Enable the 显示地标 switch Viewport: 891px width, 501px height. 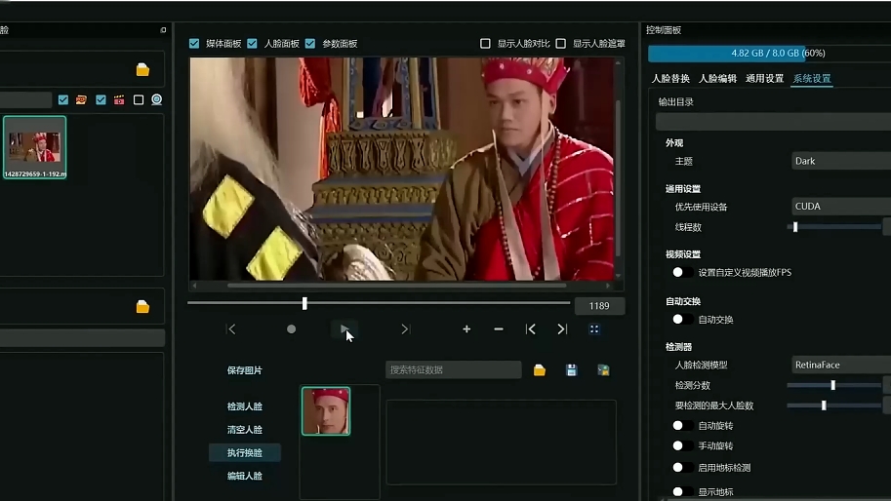pyautogui.click(x=682, y=491)
